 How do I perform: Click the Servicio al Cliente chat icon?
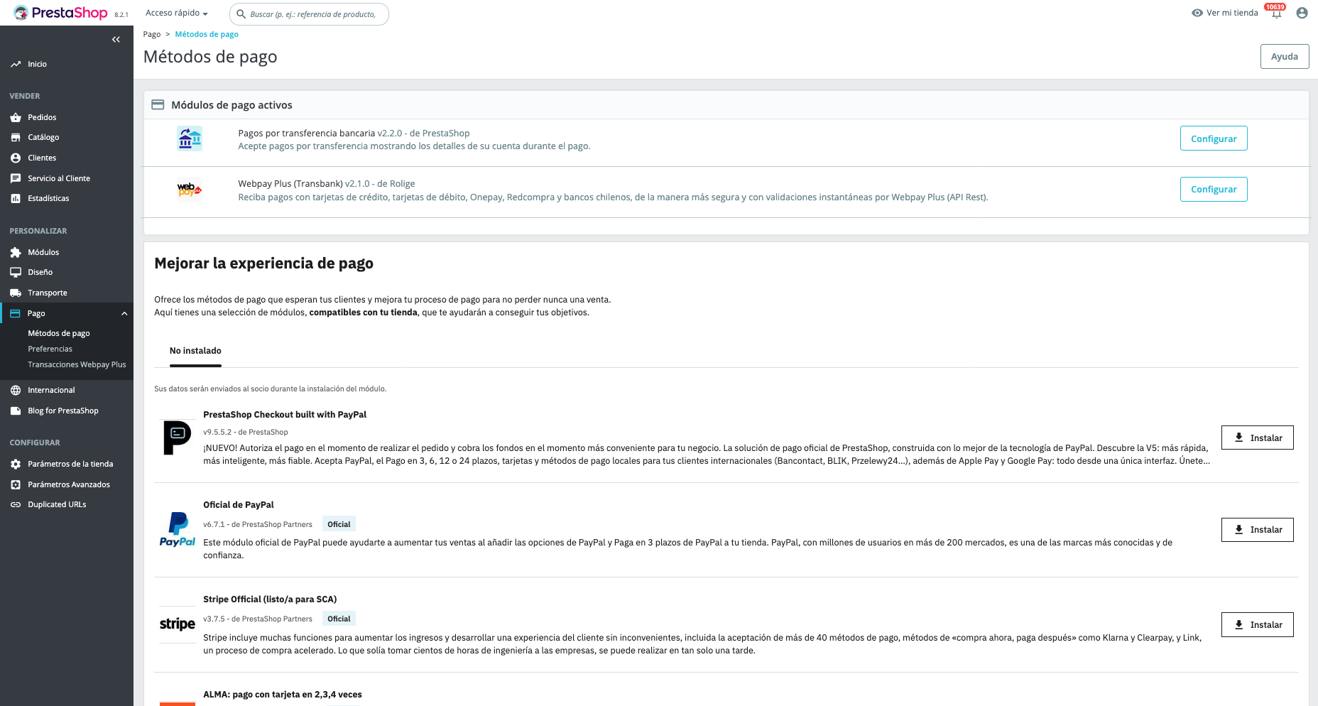(x=16, y=178)
